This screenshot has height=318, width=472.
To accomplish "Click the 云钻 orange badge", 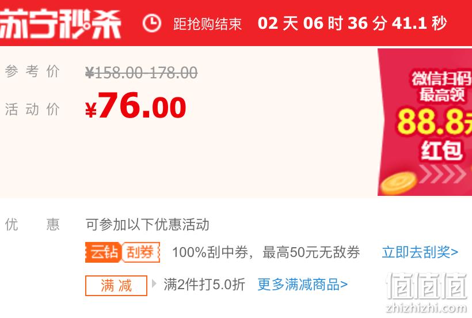I will pyautogui.click(x=104, y=252).
